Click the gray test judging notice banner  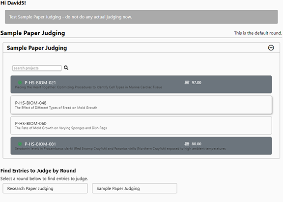pos(141,17)
